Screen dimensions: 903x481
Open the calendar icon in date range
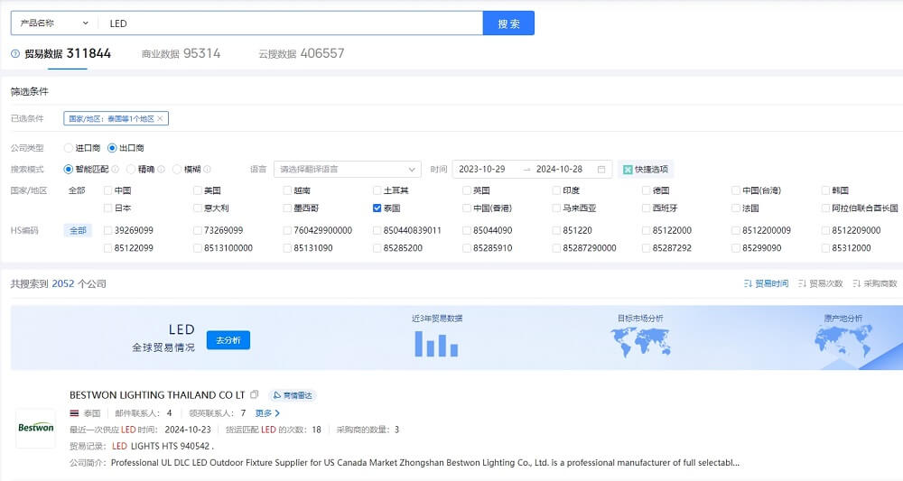(601, 169)
